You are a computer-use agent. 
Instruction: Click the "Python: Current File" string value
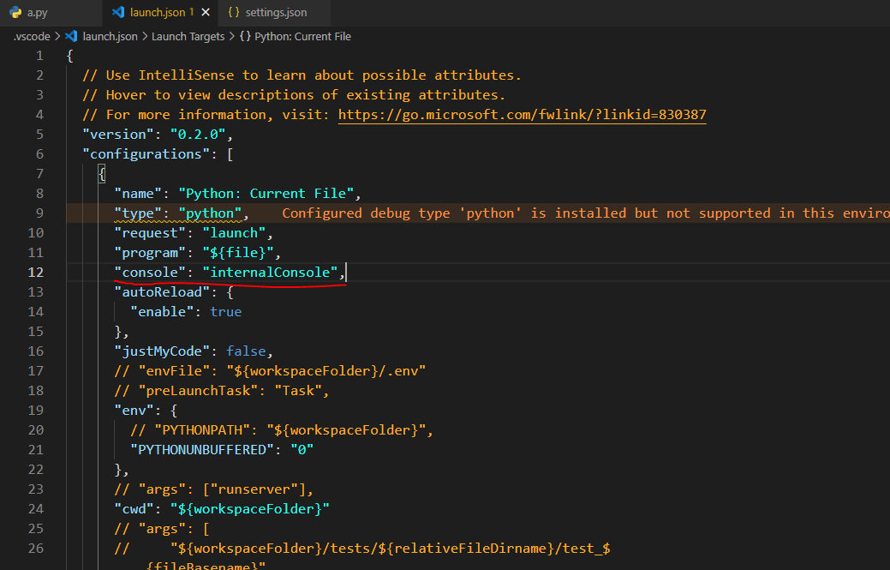click(x=266, y=193)
